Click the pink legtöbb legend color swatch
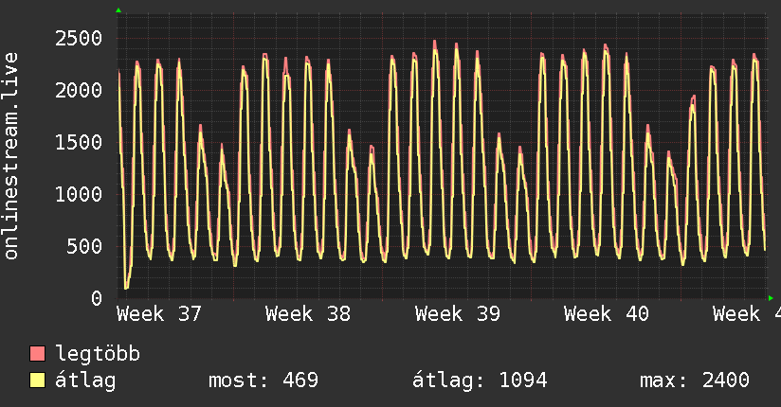 37,353
